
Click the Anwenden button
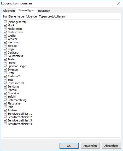point(90,146)
